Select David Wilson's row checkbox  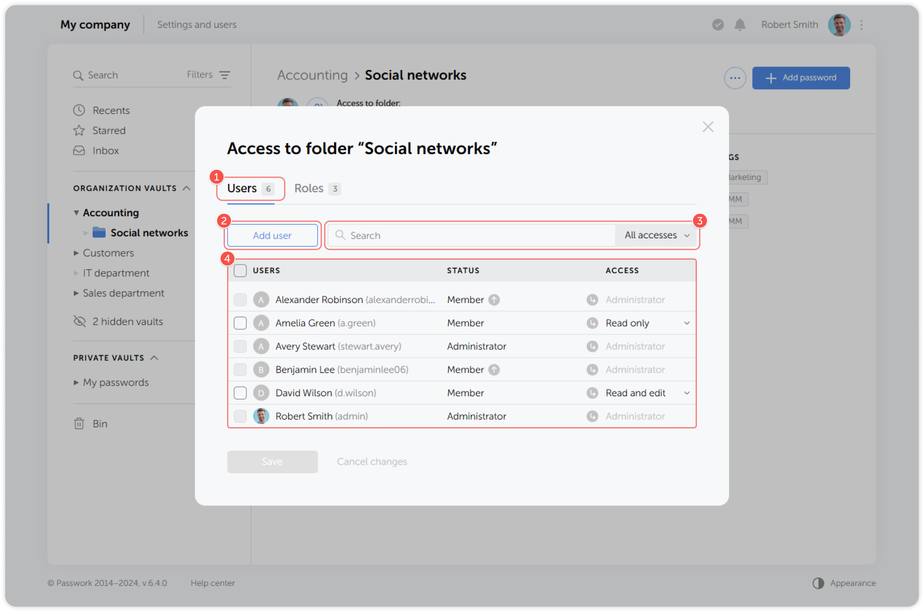240,393
